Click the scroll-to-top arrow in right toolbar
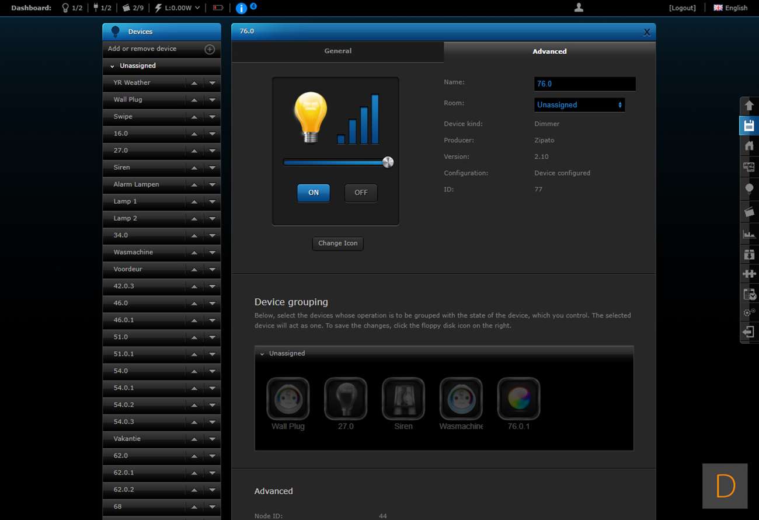The height and width of the screenshot is (520, 759). [749, 106]
